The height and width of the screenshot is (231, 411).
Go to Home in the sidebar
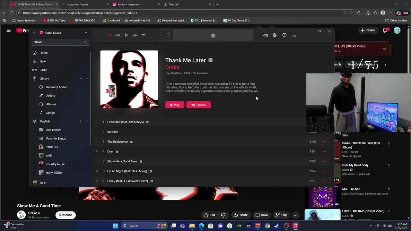pyautogui.click(x=43, y=53)
